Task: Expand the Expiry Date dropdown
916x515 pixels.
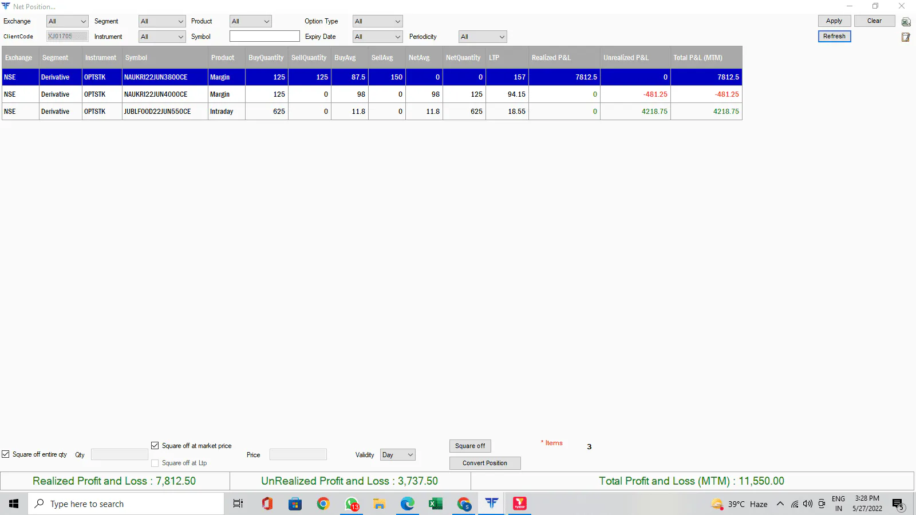Action: point(378,37)
